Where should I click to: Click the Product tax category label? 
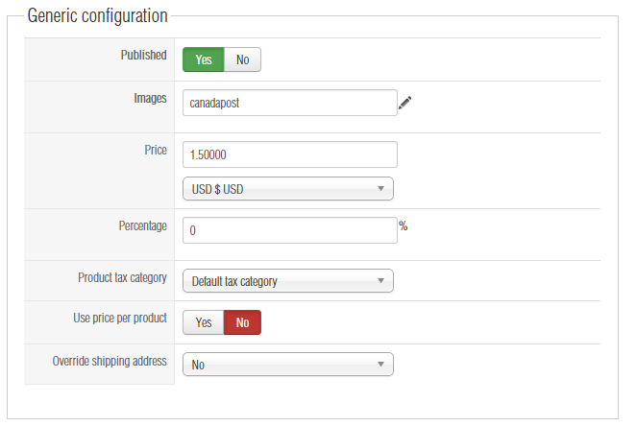(x=122, y=277)
